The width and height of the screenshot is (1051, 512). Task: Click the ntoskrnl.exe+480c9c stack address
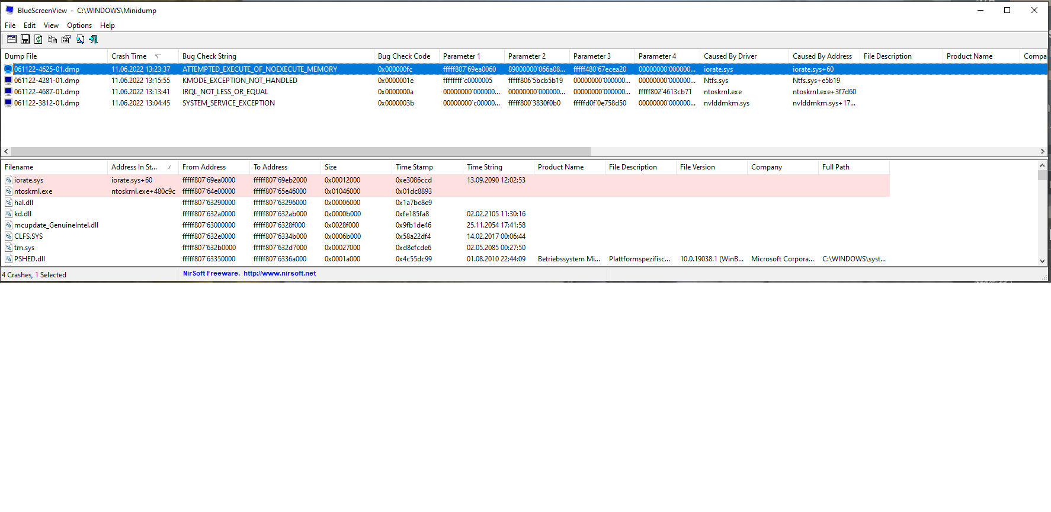tap(143, 191)
